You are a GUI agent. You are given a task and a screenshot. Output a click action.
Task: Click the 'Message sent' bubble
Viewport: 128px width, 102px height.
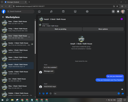pos(49,71)
